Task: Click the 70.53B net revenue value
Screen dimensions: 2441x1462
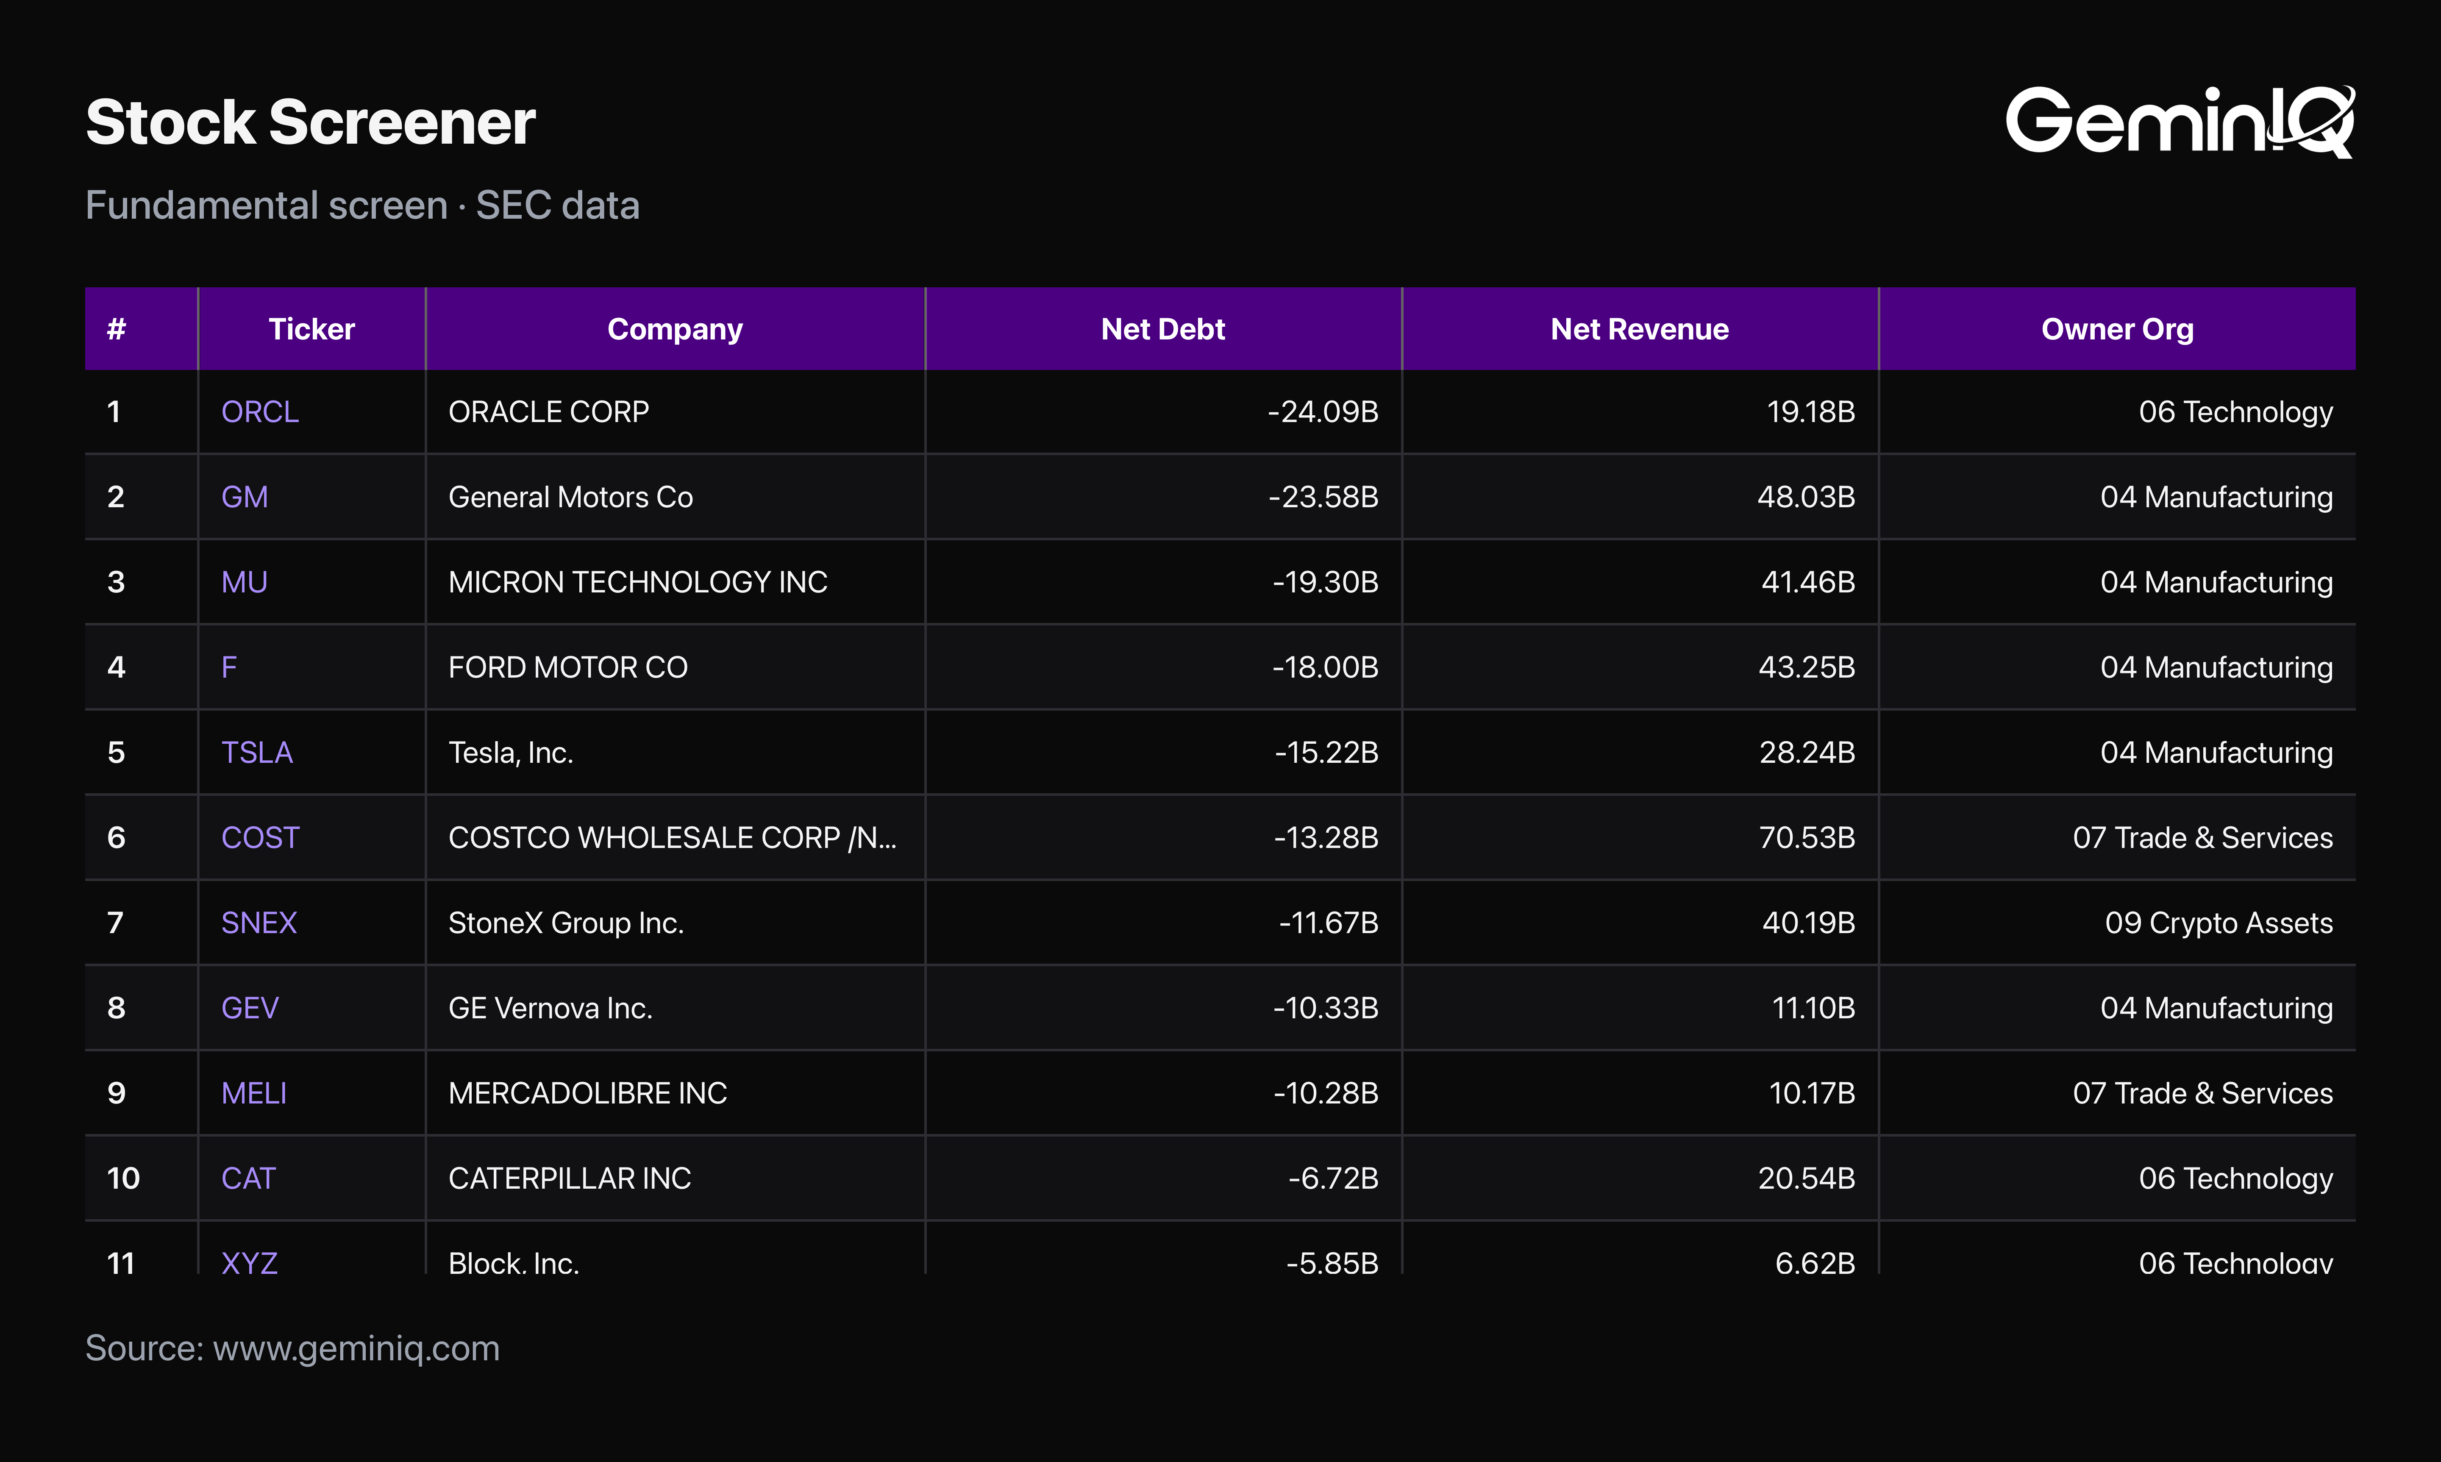Action: 1807,837
